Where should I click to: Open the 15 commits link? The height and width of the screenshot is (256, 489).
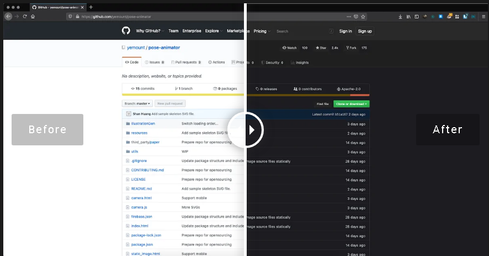(x=142, y=89)
